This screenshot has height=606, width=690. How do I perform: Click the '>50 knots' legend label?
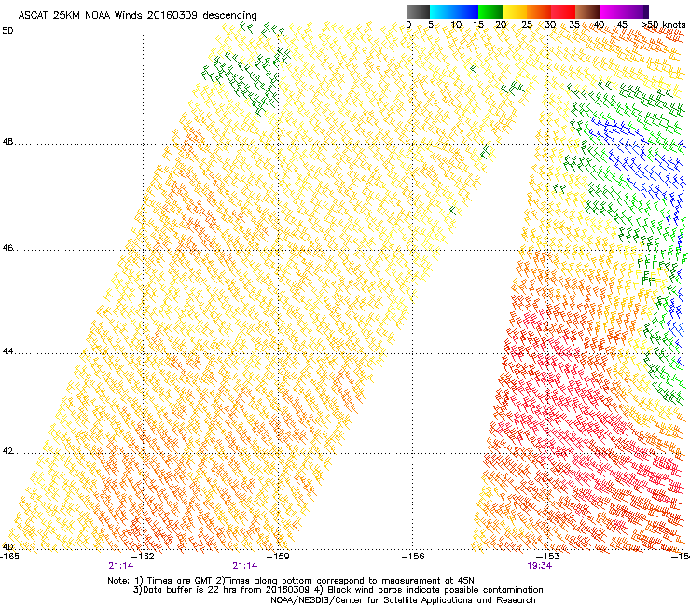(663, 25)
